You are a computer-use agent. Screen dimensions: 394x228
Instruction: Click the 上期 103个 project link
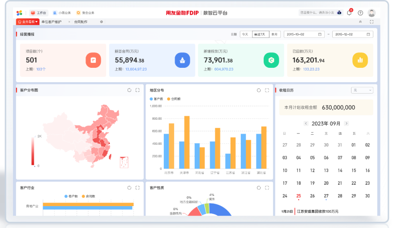[x=41, y=69]
